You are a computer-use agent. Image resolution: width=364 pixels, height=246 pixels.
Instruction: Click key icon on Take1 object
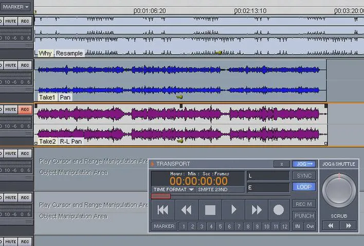179,97
